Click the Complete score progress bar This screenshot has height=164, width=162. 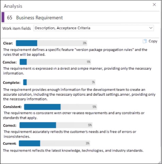tap(59, 82)
